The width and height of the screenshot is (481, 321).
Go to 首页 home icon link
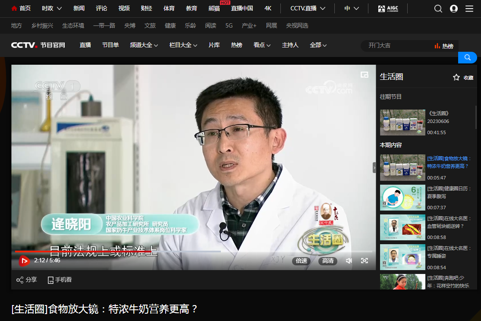[21, 8]
